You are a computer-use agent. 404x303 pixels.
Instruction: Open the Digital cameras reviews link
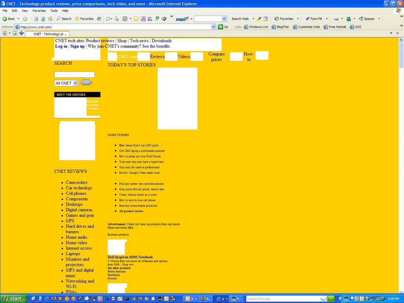pyautogui.click(x=79, y=210)
